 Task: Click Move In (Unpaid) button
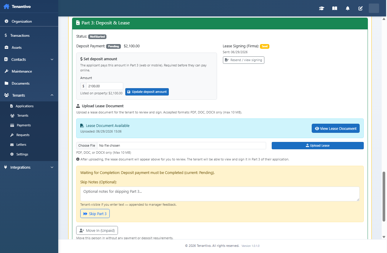pyautogui.click(x=97, y=230)
